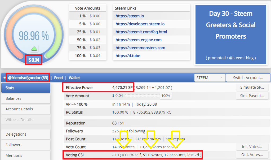Click the Sim. Payout button
This screenshot has width=271, height=160.
pos(252,96)
